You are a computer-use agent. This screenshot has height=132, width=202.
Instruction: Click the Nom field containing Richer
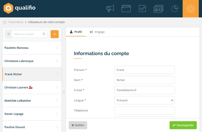145,80
